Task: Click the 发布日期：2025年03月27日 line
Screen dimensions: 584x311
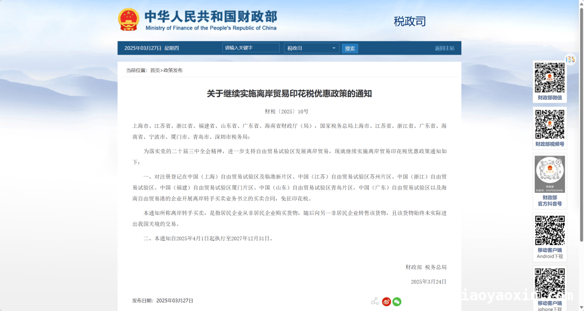Action: (x=163, y=301)
